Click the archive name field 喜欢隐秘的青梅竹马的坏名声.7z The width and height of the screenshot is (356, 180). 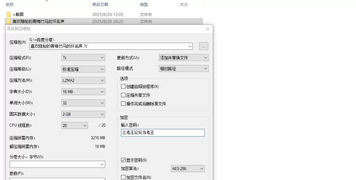(111, 46)
